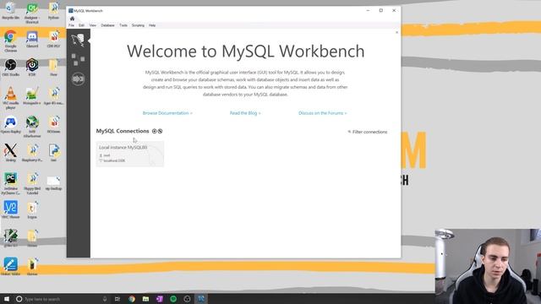Open the Models view in sidebar

(79, 59)
